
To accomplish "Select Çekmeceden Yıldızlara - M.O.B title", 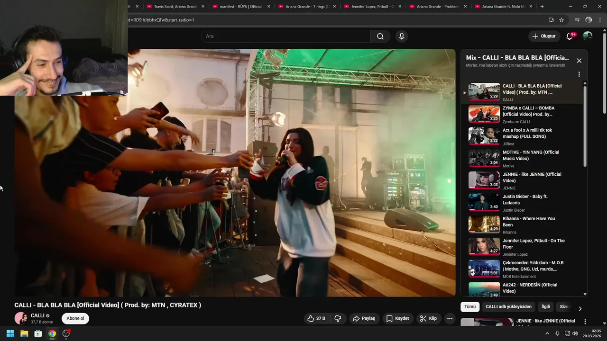I will (x=533, y=266).
